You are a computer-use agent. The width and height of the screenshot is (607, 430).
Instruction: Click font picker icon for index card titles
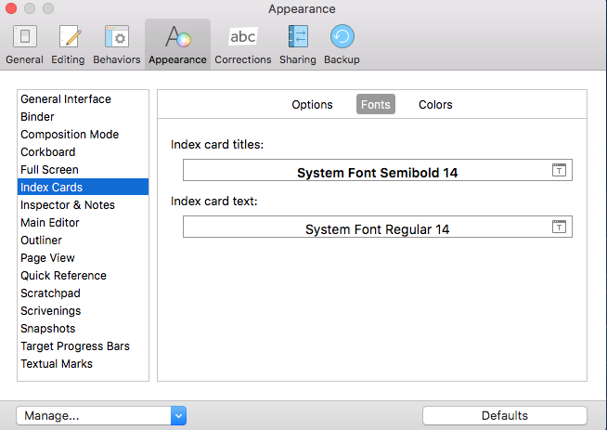coord(559,170)
